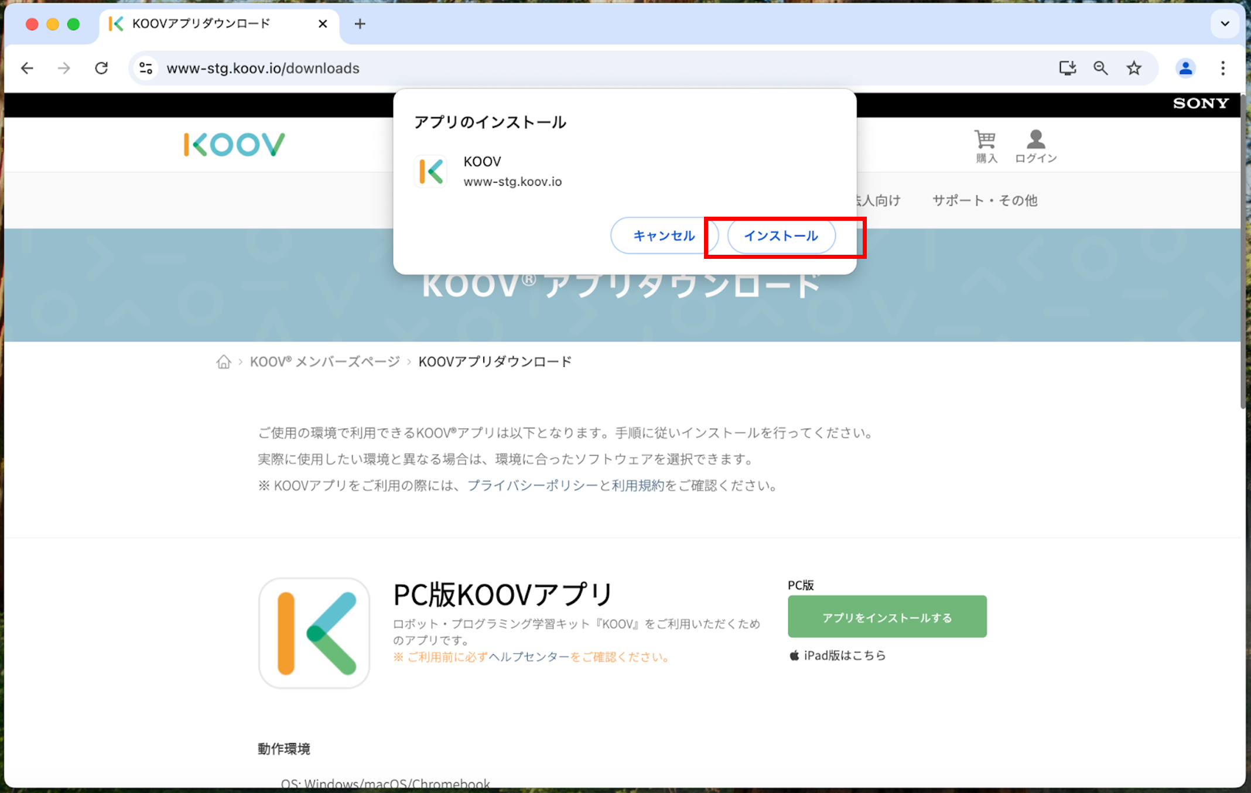
Task: Click the home icon in the breadcrumb
Action: pos(223,361)
